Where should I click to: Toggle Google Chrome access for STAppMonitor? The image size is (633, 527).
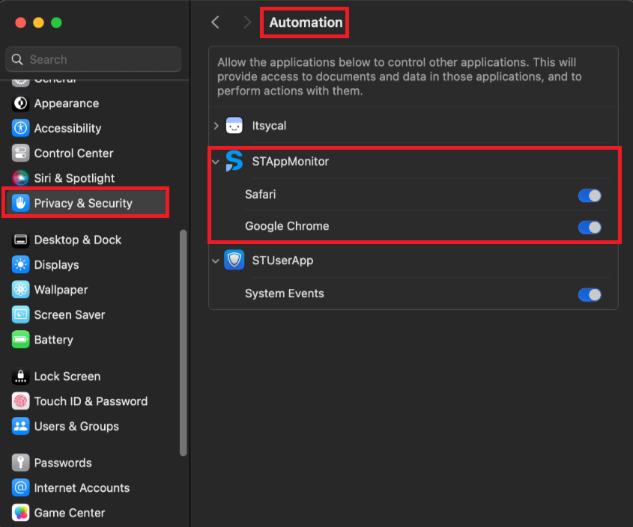[x=590, y=228]
